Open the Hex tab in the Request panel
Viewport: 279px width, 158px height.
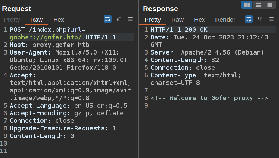coord(58,20)
